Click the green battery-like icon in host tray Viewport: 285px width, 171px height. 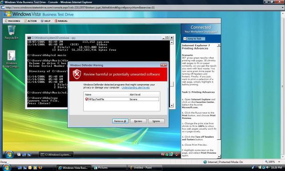pos(260,167)
